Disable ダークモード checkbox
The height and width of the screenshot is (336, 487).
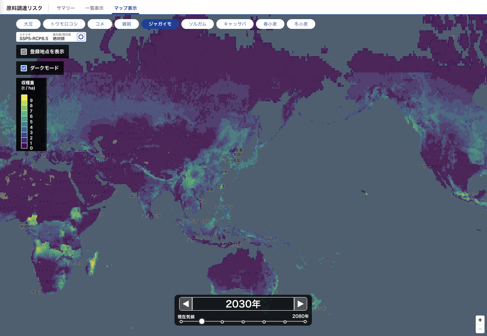click(x=24, y=68)
